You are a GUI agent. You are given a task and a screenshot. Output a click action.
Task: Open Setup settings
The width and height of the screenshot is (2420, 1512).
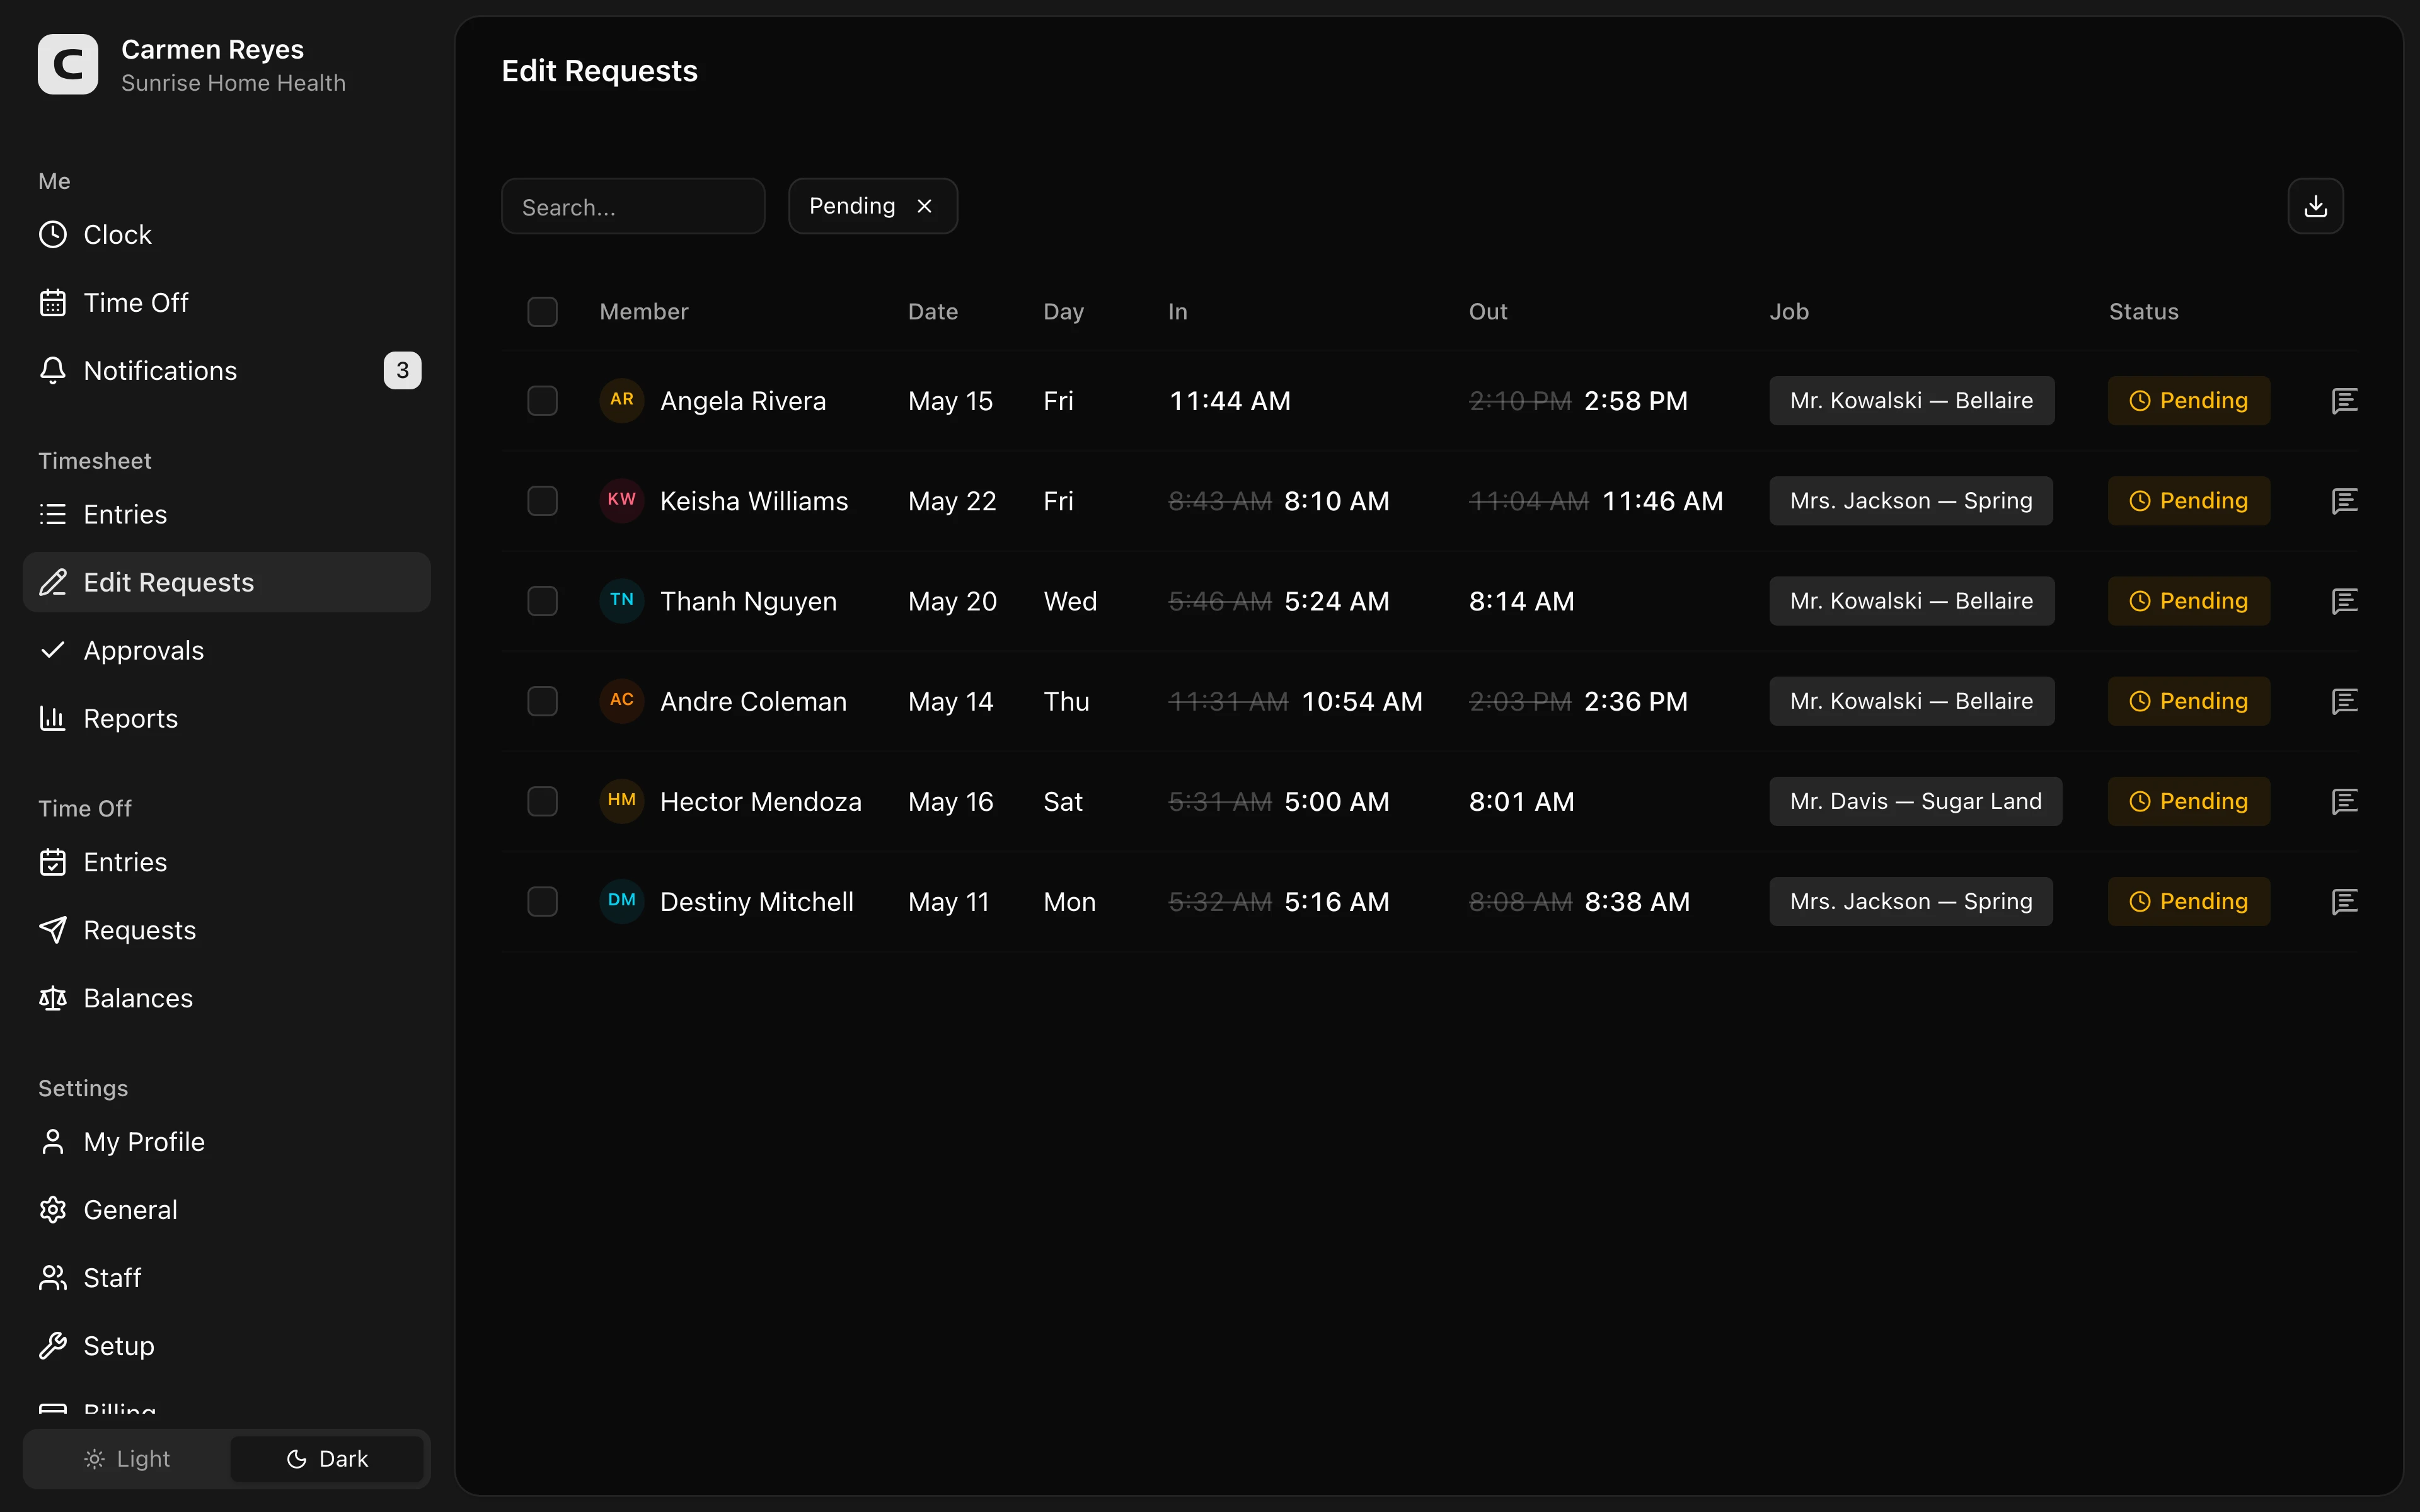pyautogui.click(x=227, y=1346)
